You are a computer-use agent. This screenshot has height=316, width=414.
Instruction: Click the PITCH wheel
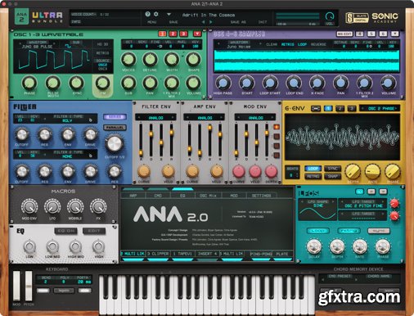(x=29, y=286)
